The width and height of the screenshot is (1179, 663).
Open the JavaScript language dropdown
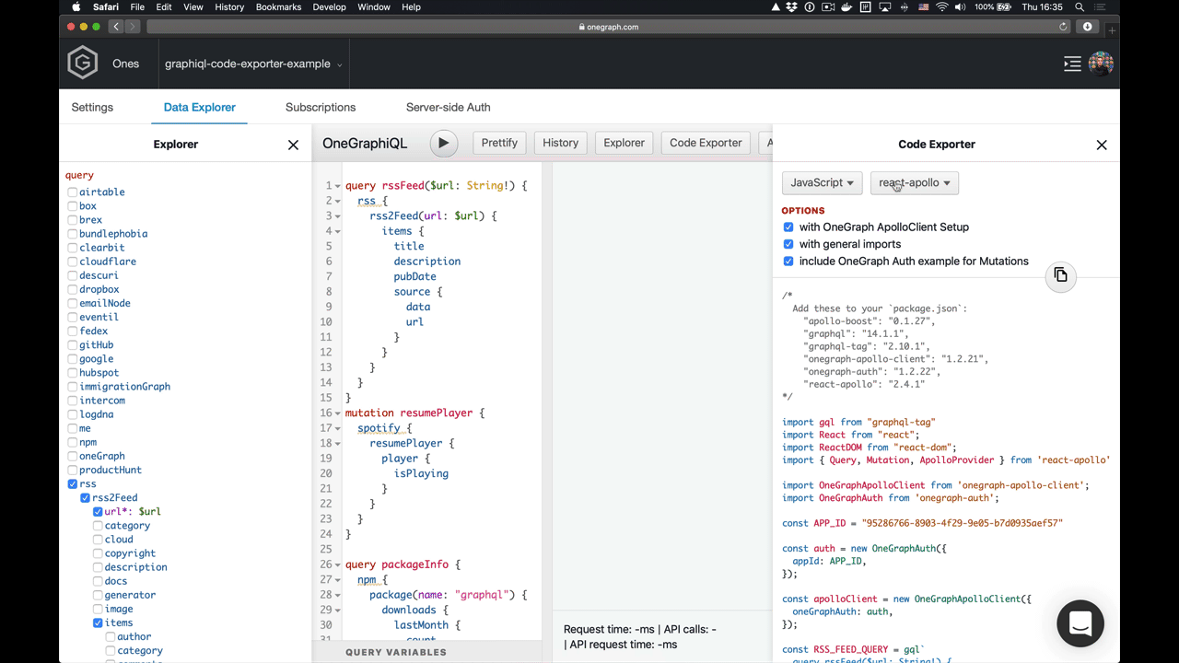821,182
